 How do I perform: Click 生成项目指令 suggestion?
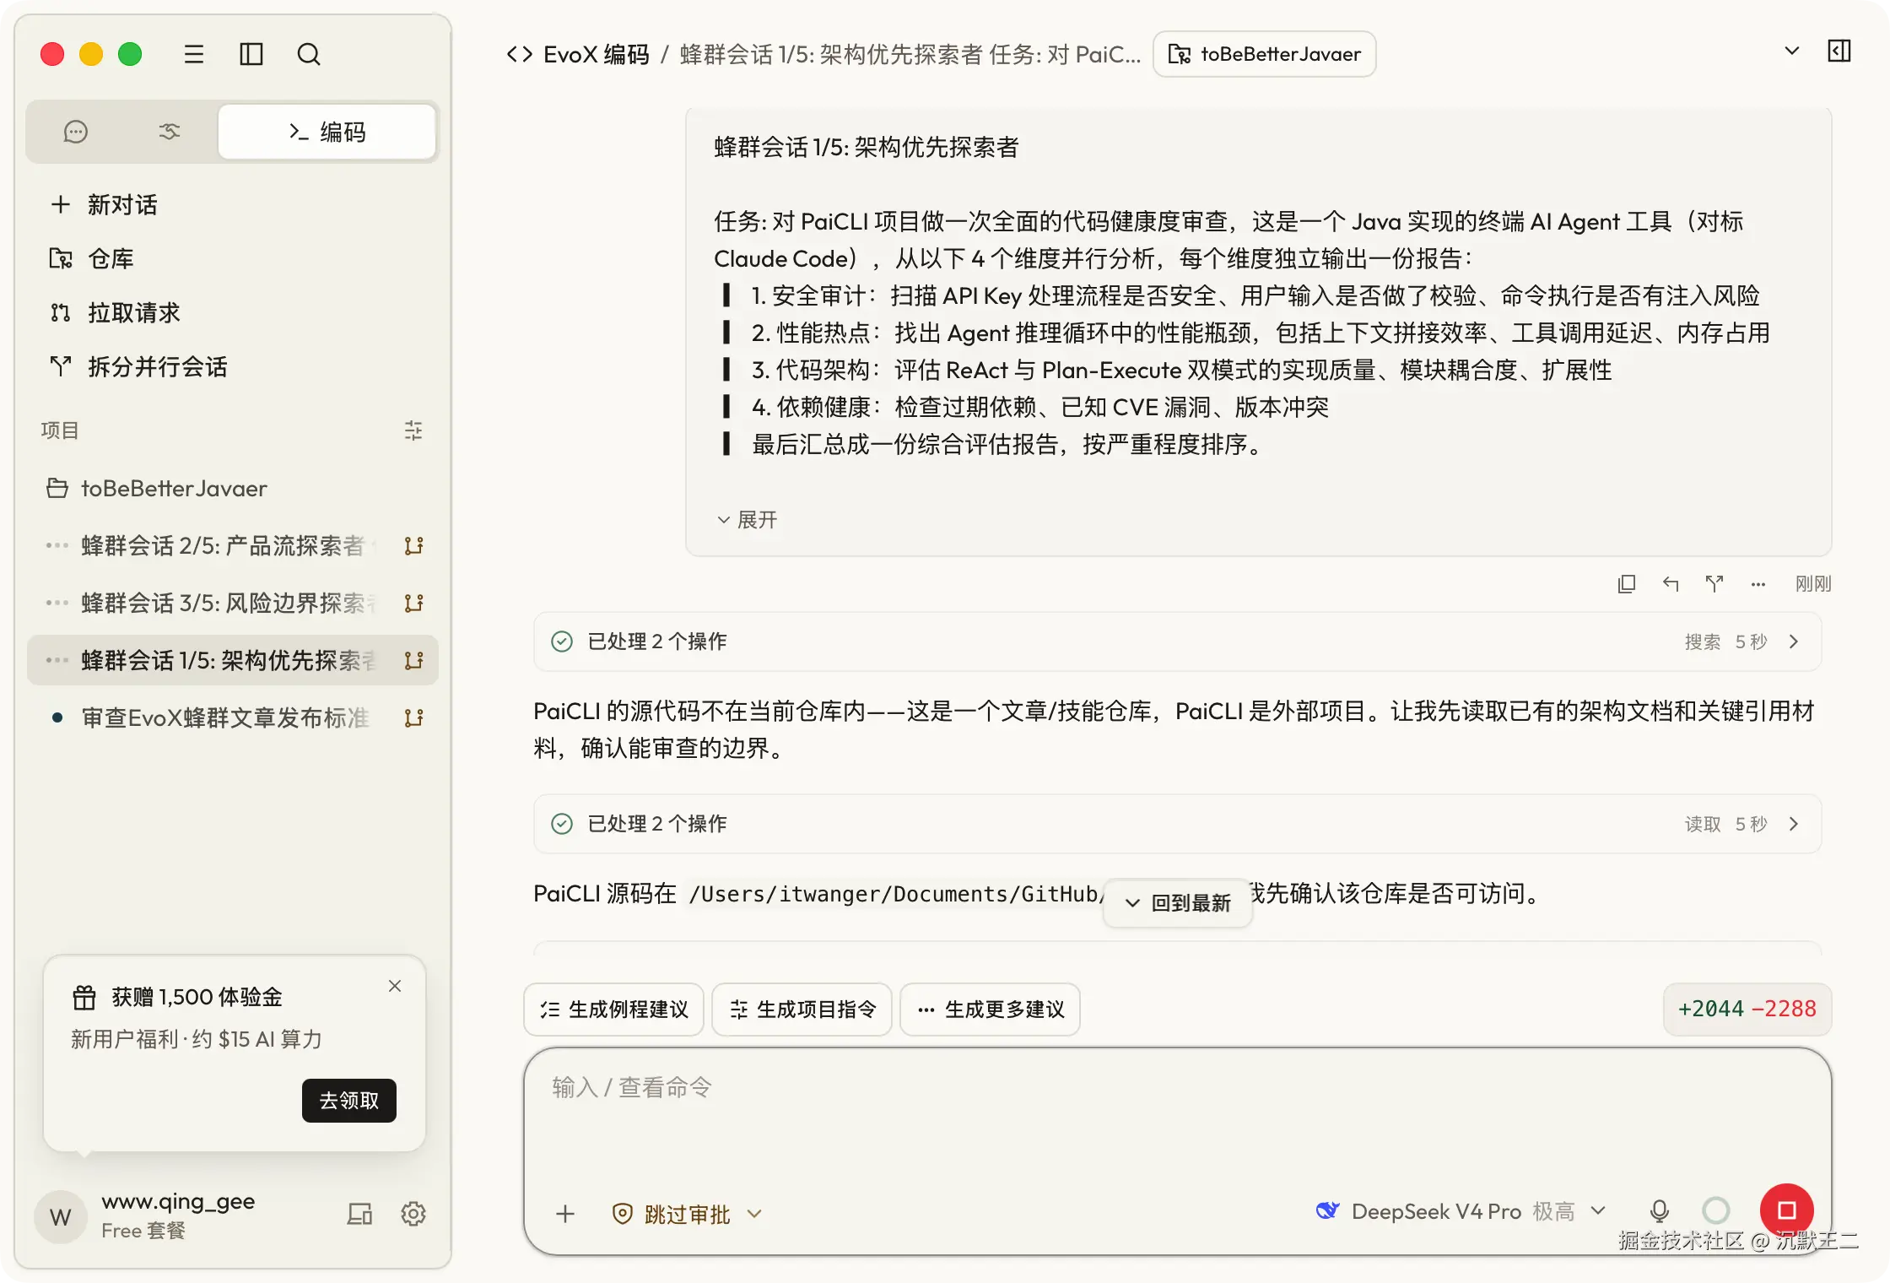[802, 1009]
